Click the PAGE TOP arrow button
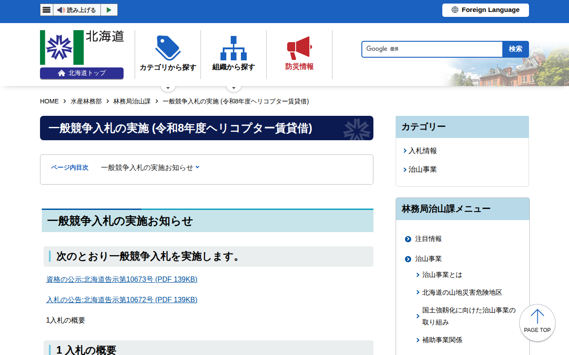Viewport: 569px width, 355px height. (x=537, y=323)
